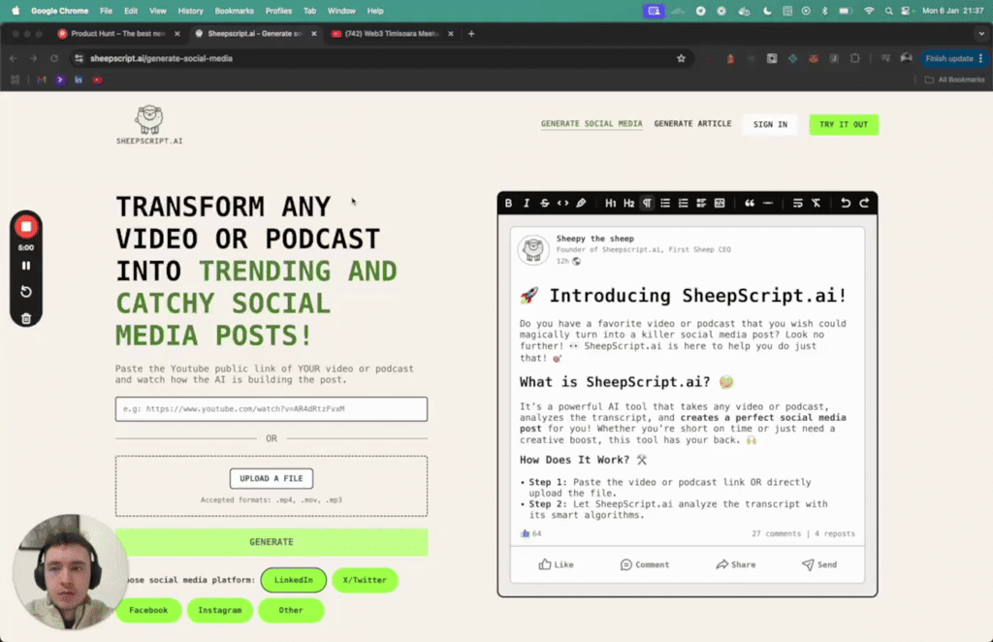This screenshot has width=993, height=642.
Task: Open the LinkedIn bookmark in bookmarks bar
Action: click(79, 80)
